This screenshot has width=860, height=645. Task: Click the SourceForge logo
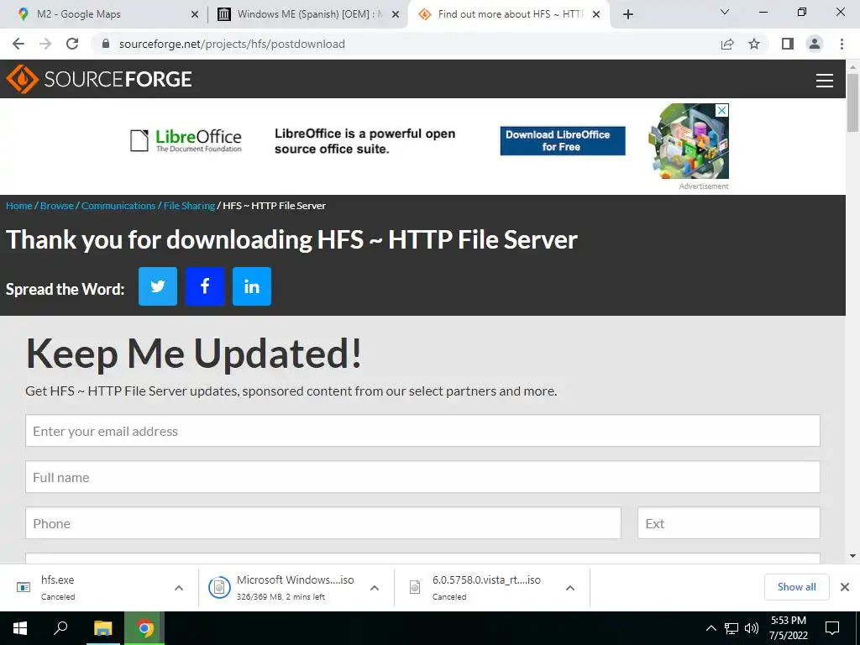tap(99, 79)
